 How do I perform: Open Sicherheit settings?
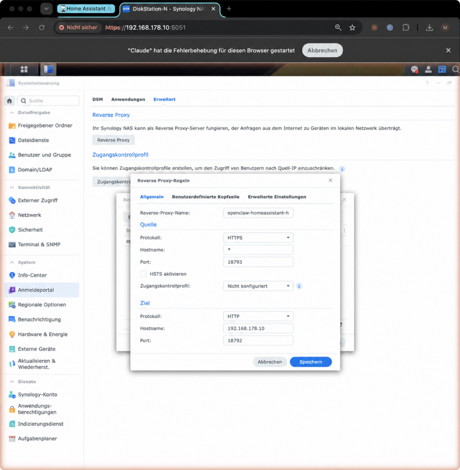pos(42,229)
